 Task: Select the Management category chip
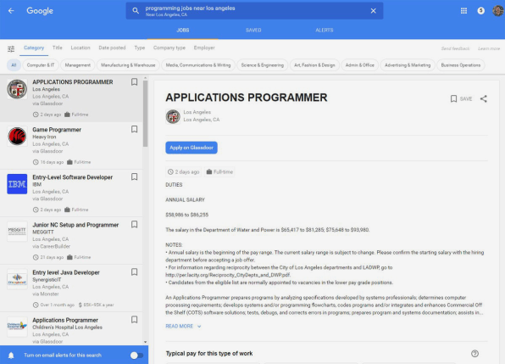click(78, 65)
